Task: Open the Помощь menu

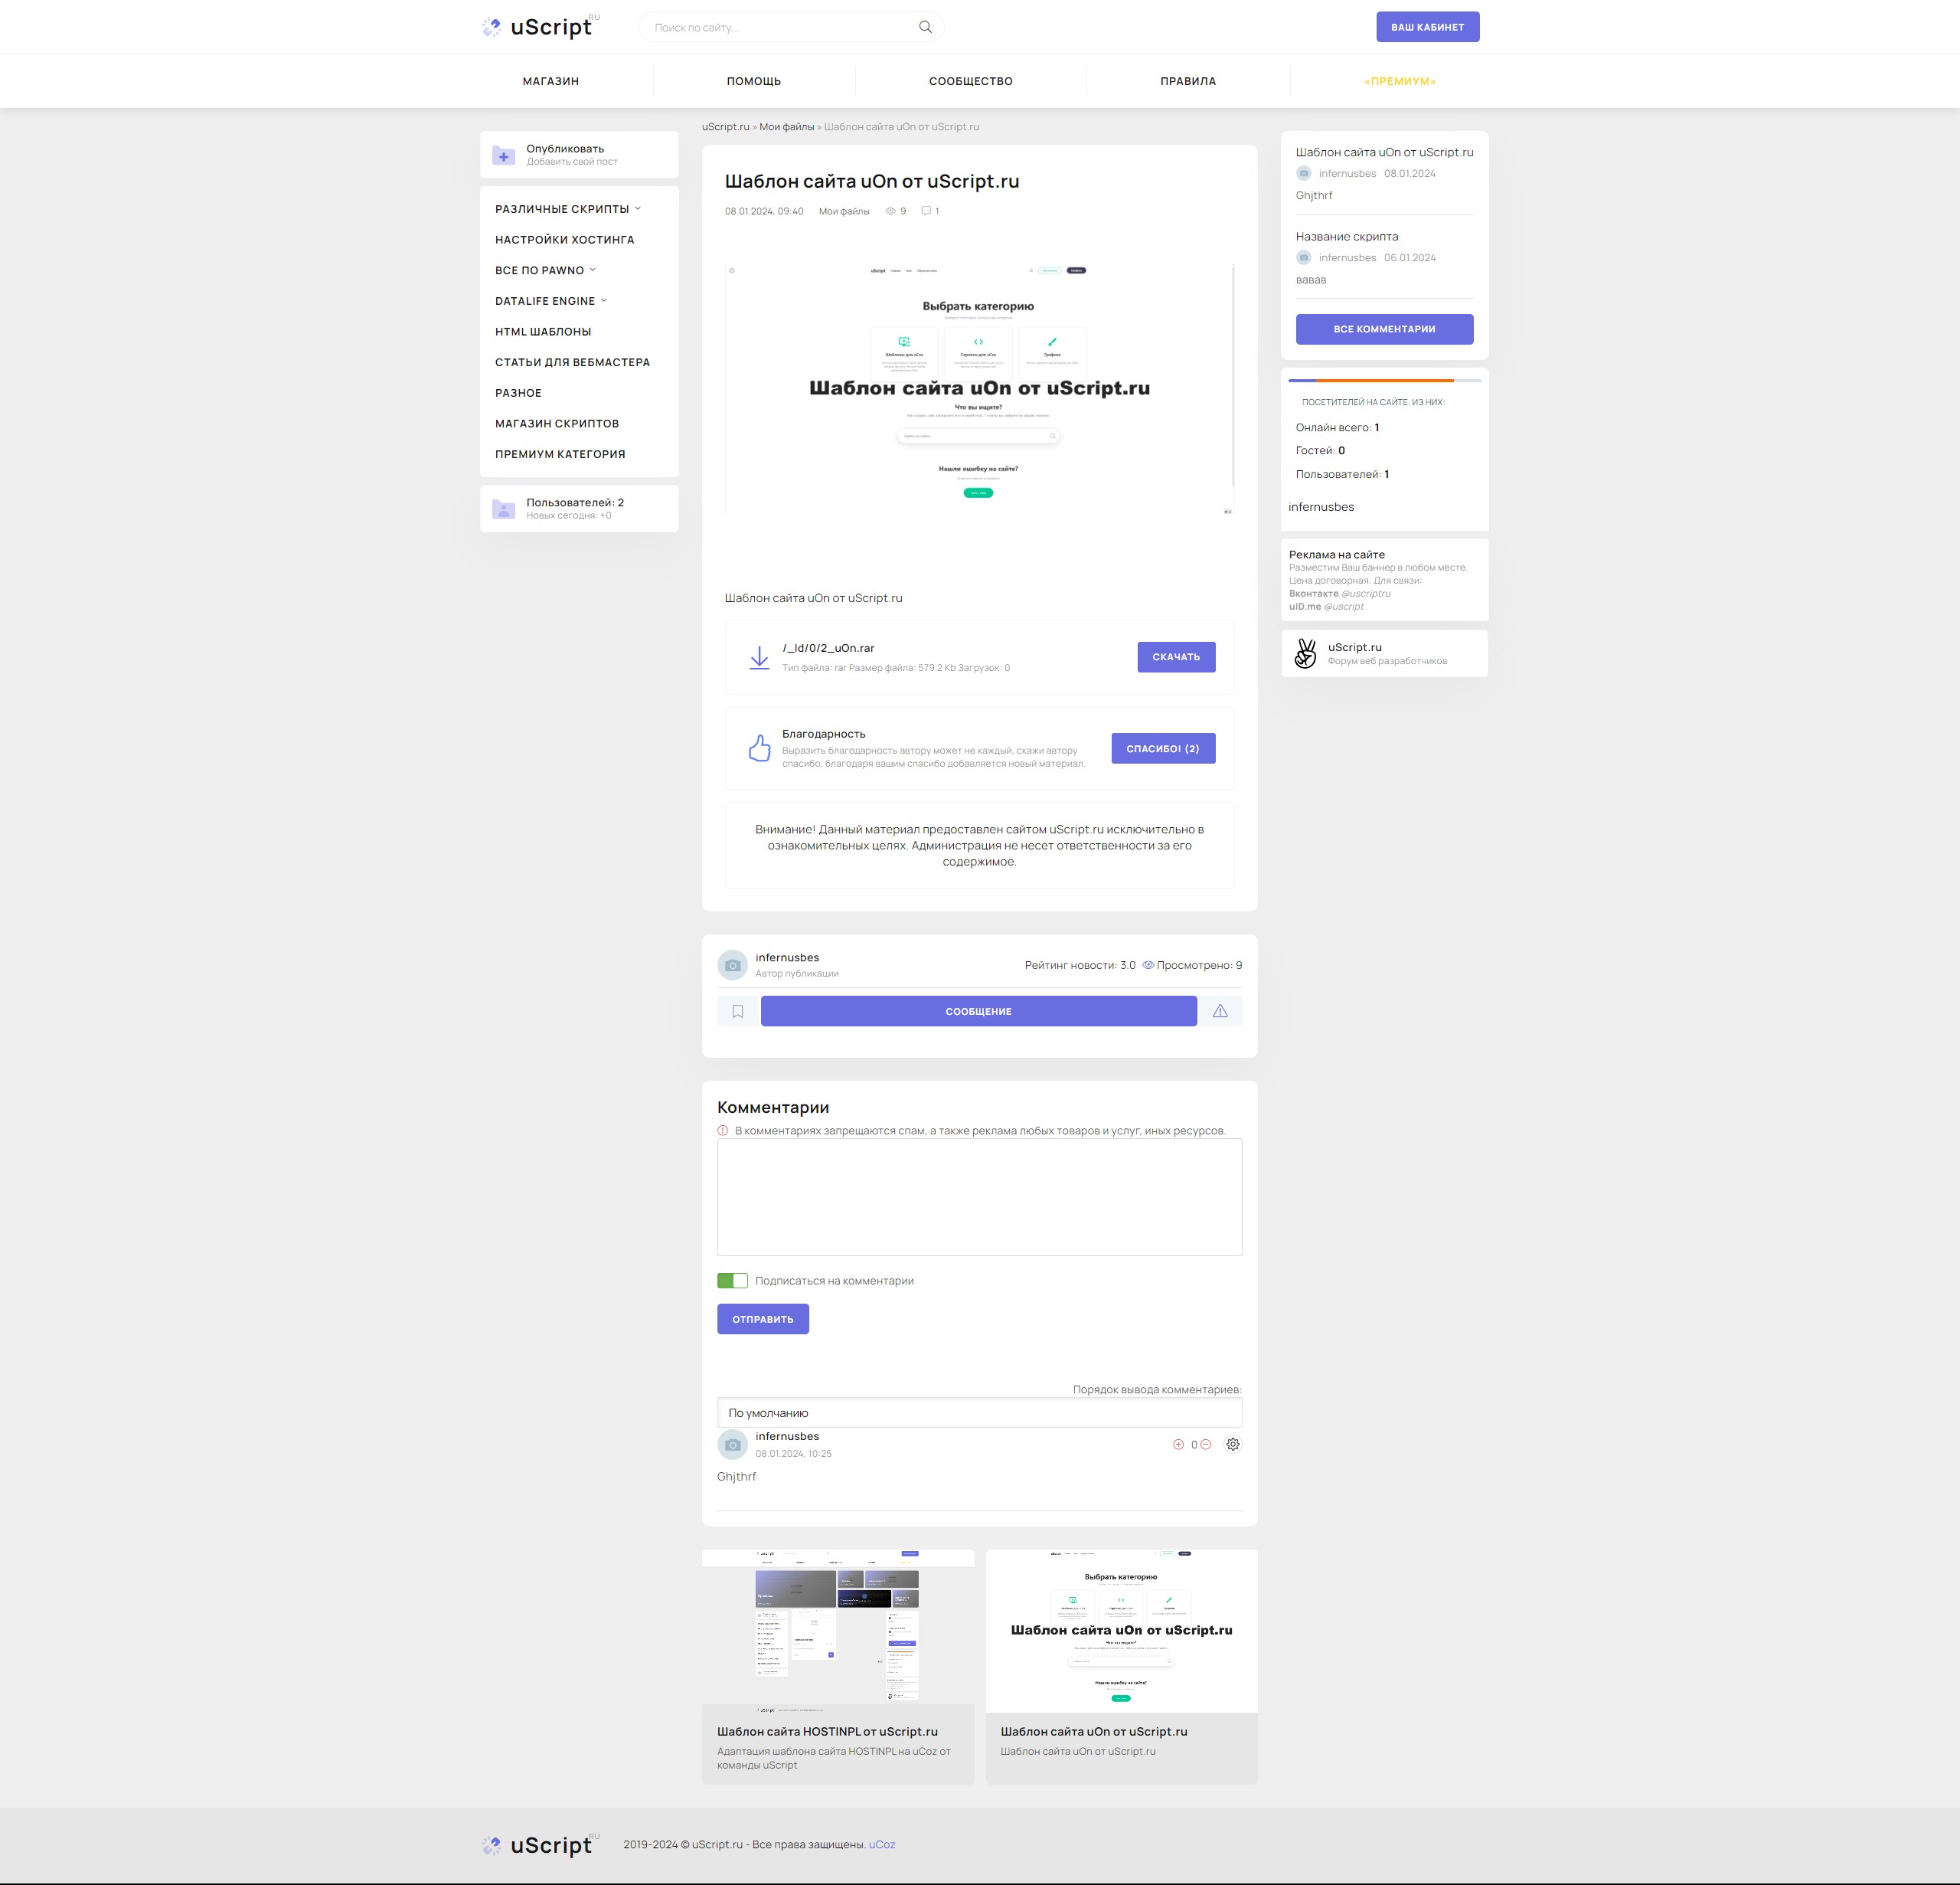Action: (x=754, y=81)
